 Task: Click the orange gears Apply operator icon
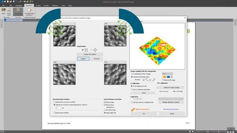(133, 109)
